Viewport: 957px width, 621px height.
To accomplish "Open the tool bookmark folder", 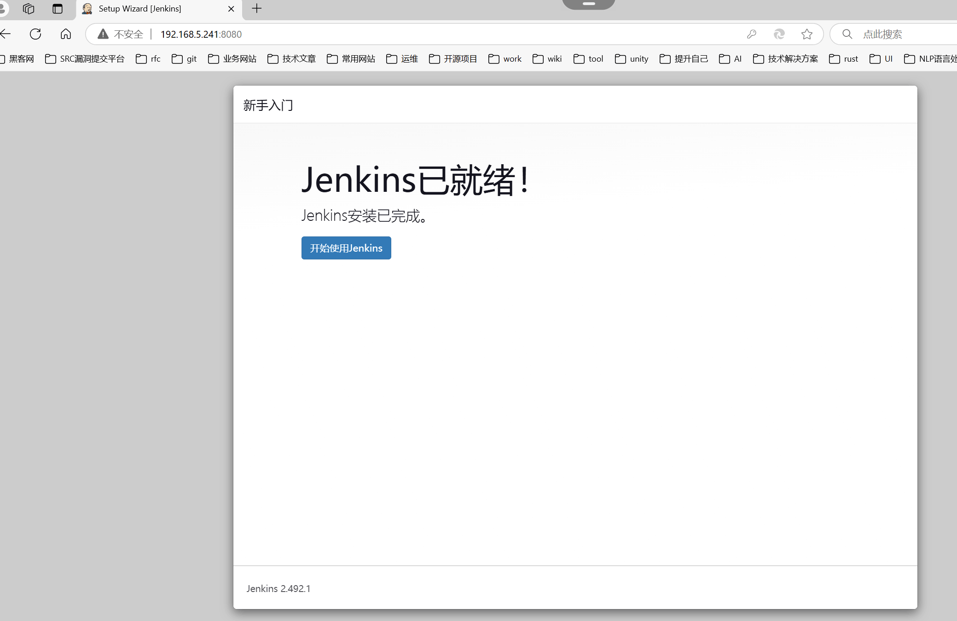I will coord(588,59).
